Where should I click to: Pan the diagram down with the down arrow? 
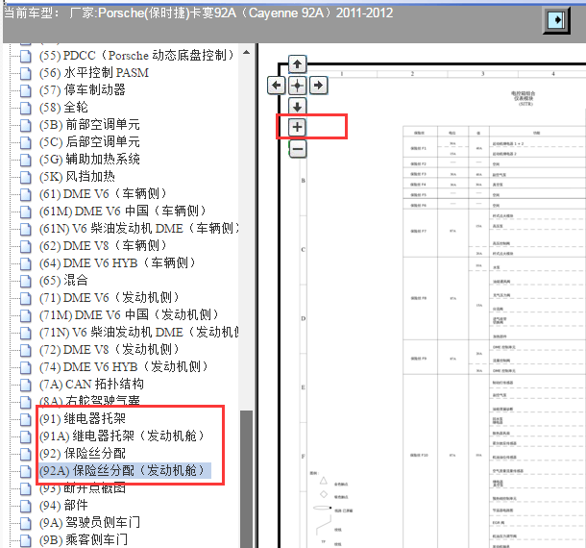coord(297,107)
